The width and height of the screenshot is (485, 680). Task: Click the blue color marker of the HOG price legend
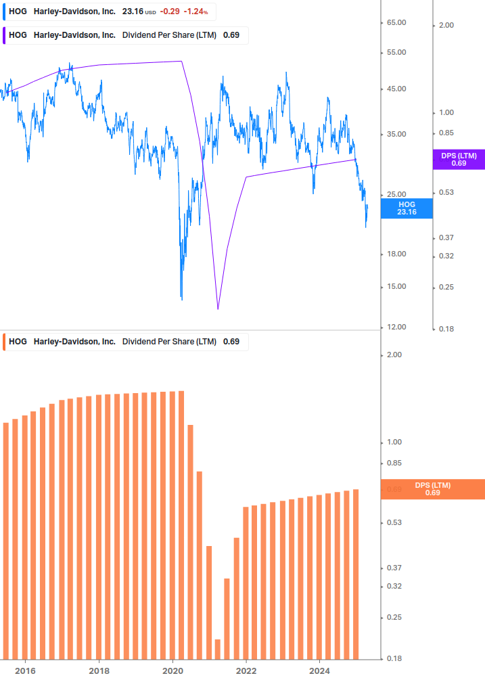pyautogui.click(x=4, y=12)
